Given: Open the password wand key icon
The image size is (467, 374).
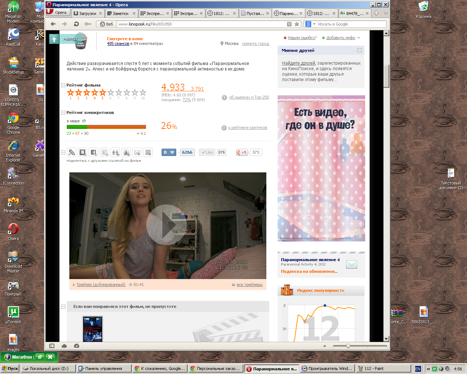Looking at the screenshot, I should (88, 24).
